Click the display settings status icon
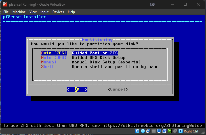Screen dimensions: 206x135 point(159,131)
